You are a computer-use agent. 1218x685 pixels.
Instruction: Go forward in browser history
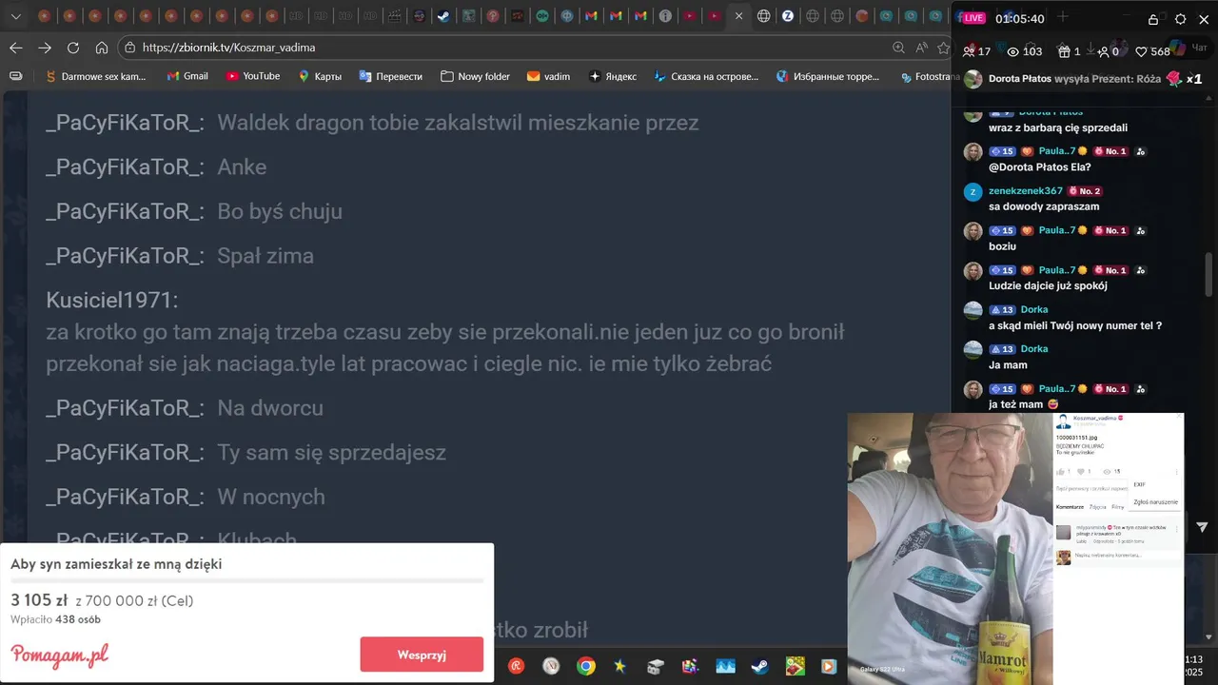pos(45,48)
